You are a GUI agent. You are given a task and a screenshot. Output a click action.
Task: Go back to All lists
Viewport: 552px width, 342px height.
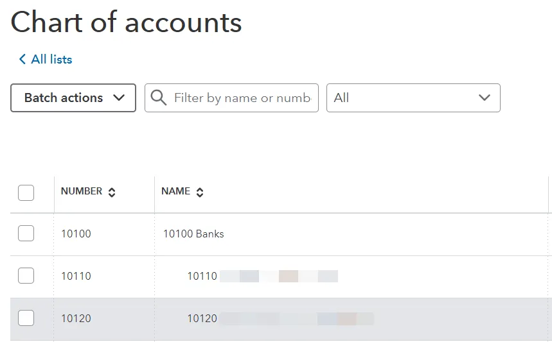pos(51,60)
